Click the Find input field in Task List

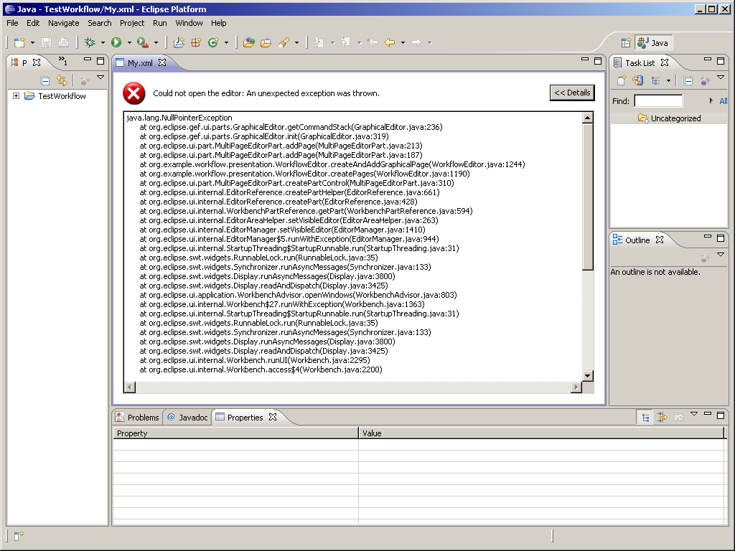[x=658, y=101]
